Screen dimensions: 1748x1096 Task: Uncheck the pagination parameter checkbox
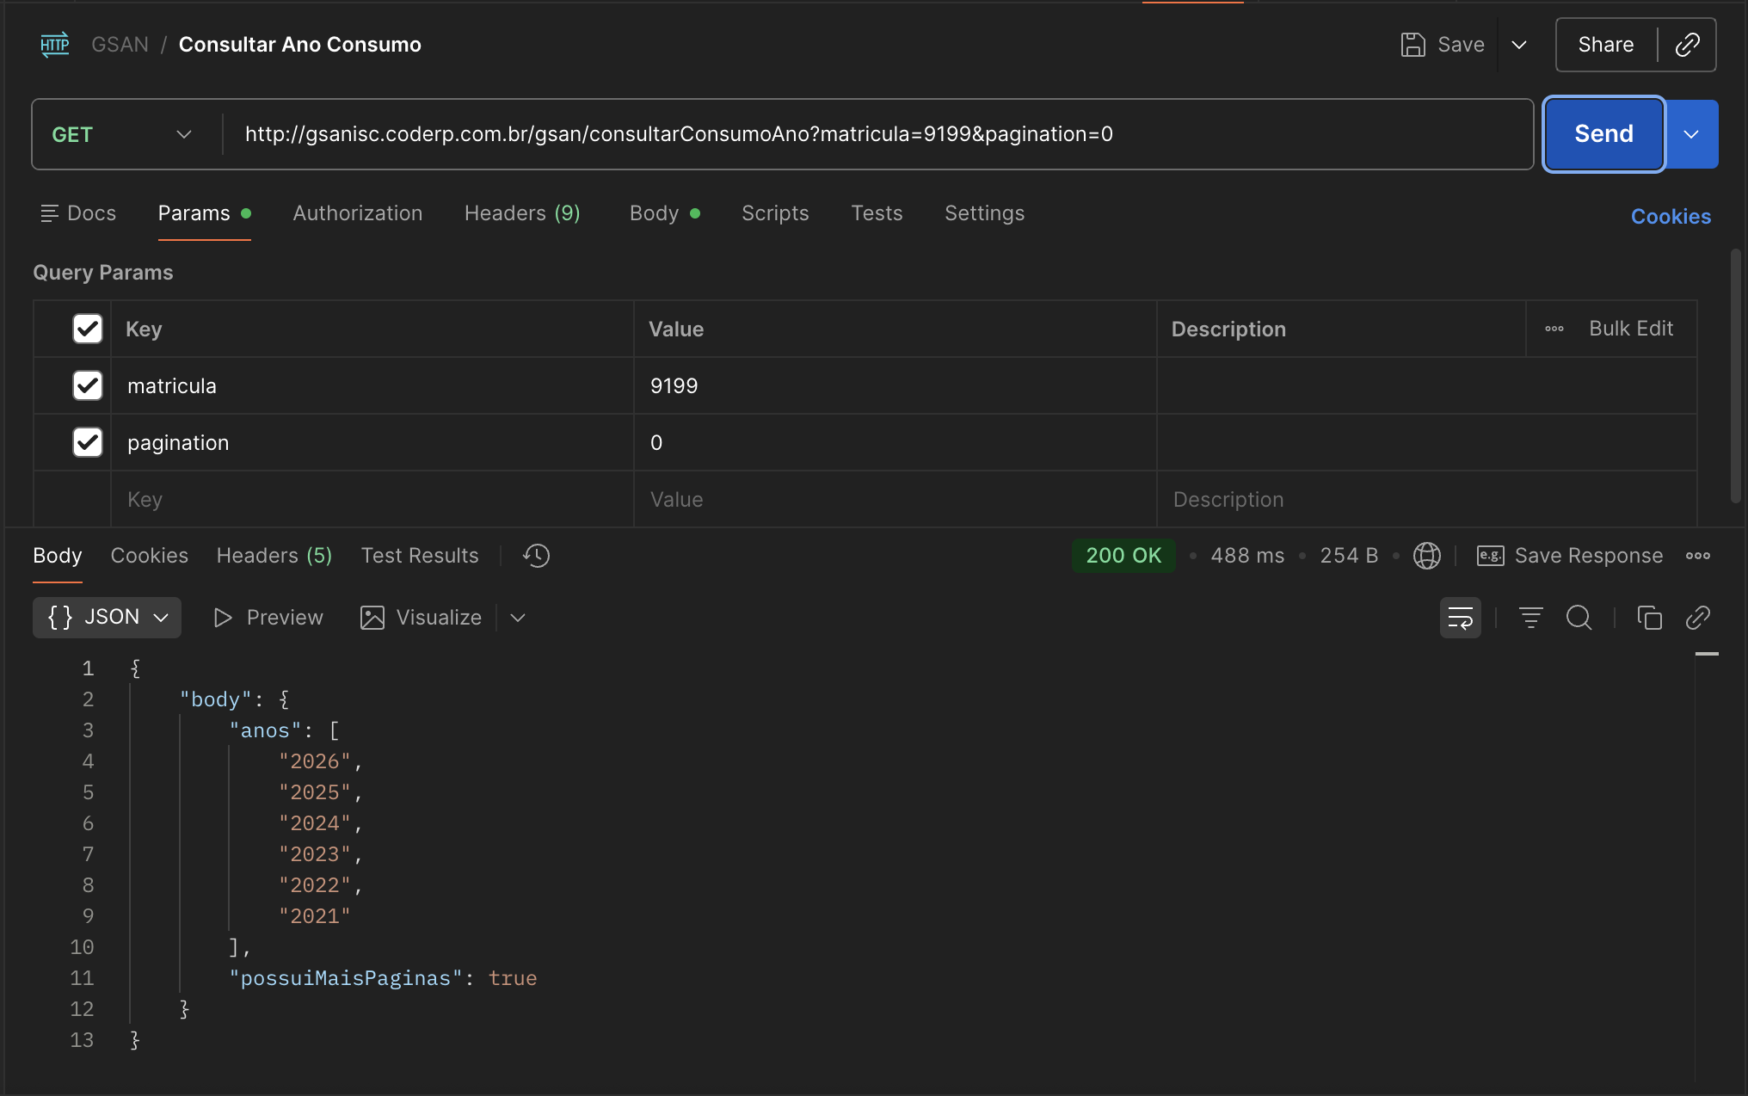tap(88, 442)
